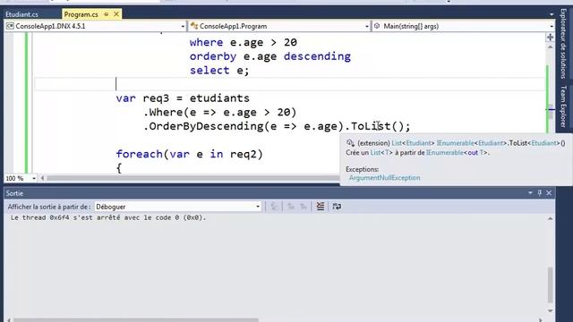This screenshot has height=322, width=573.
Task: Click the ArgumentNullException link in tooltip
Action: [384, 177]
